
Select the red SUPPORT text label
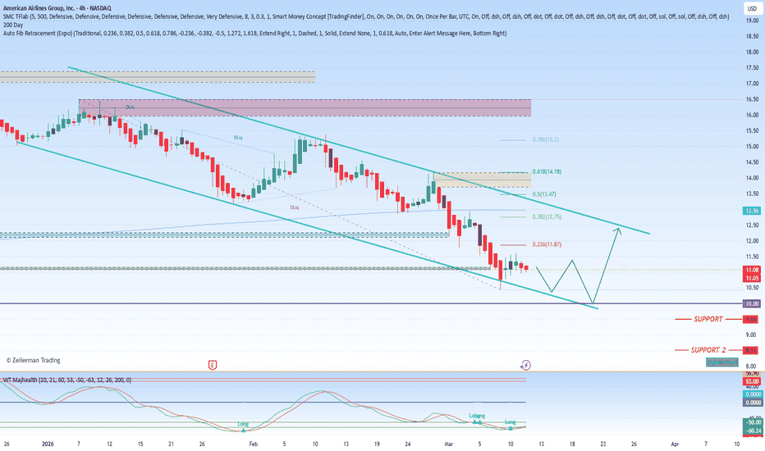pyautogui.click(x=706, y=318)
